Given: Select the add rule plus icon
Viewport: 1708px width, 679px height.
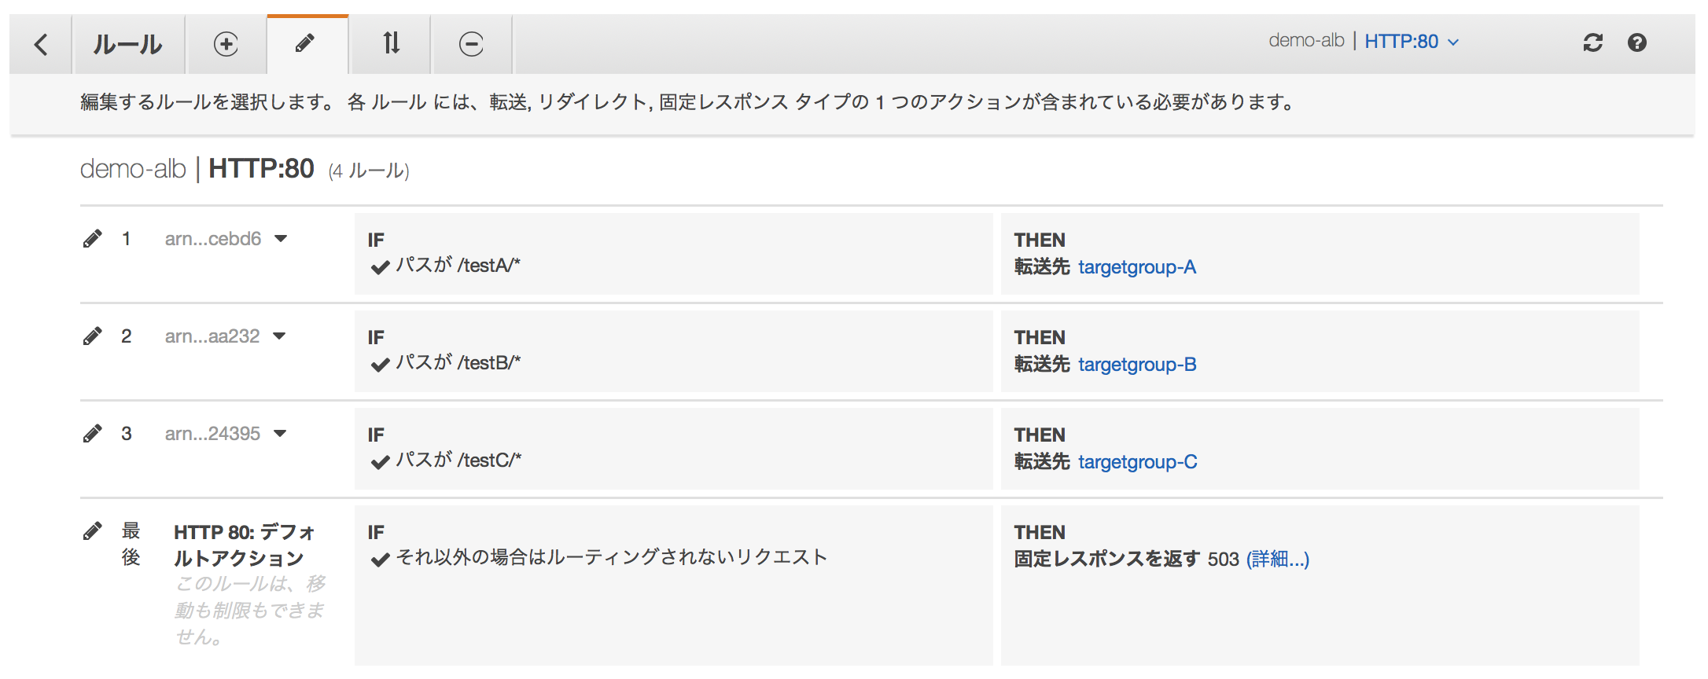Looking at the screenshot, I should tap(226, 43).
